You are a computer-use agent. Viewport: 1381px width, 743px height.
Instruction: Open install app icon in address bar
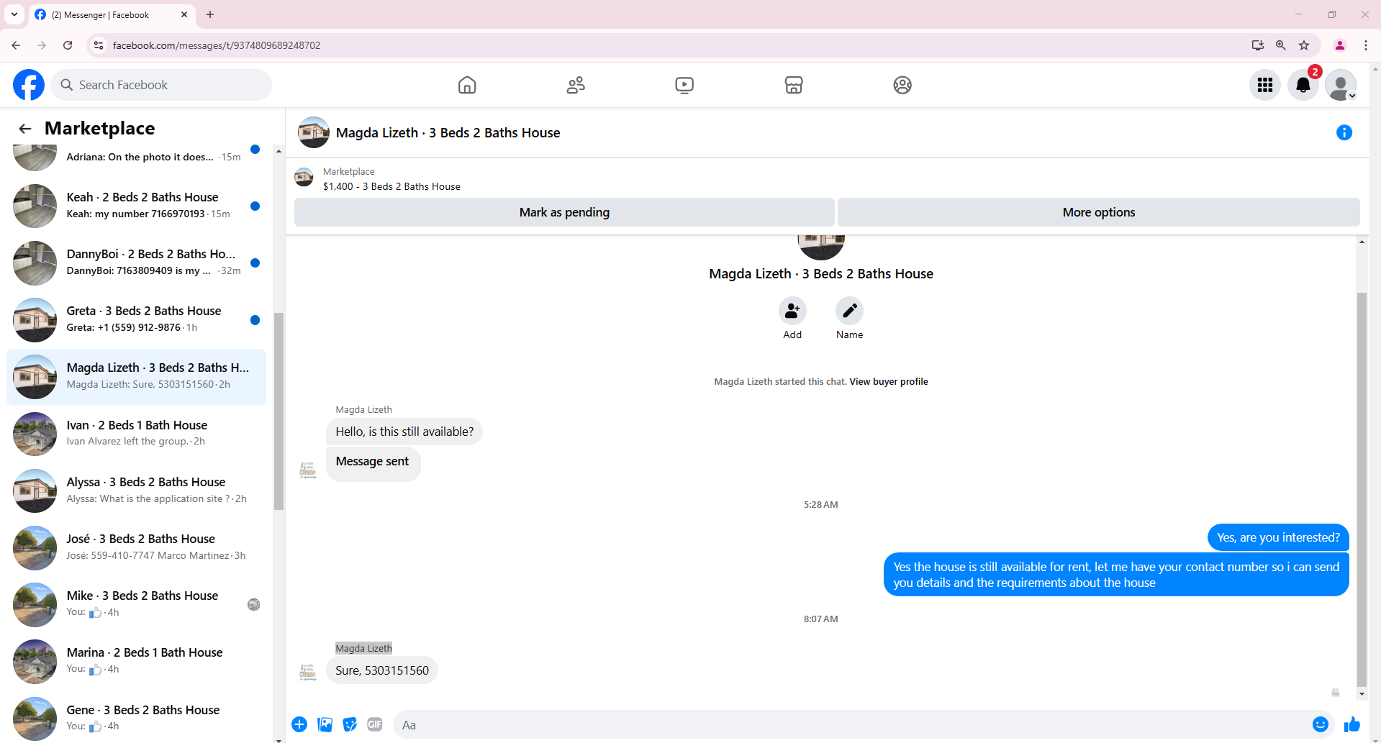pos(1258,45)
